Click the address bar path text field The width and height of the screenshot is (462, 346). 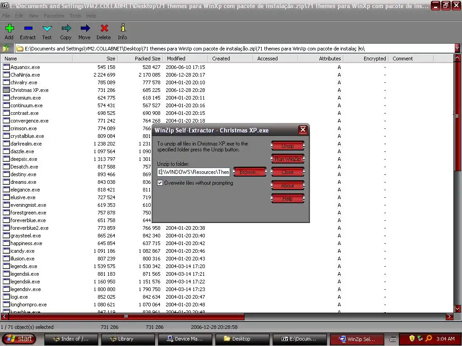235,48
